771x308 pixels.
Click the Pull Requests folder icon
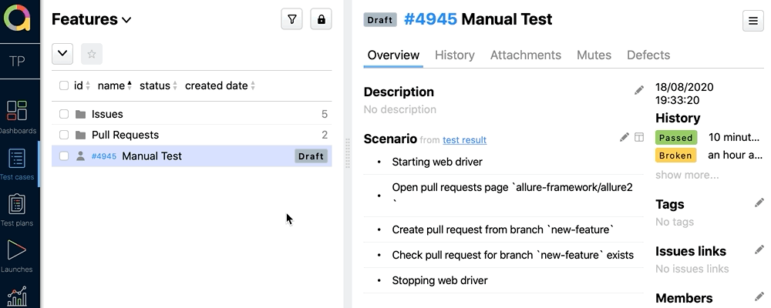pyautogui.click(x=80, y=135)
